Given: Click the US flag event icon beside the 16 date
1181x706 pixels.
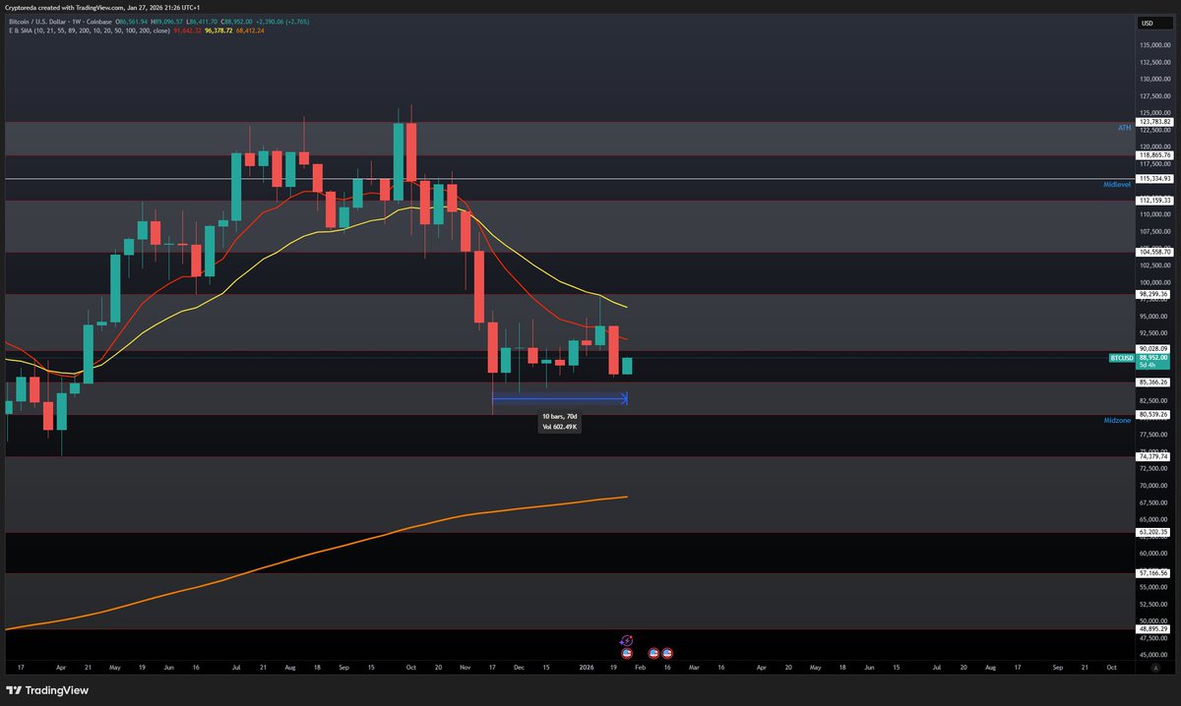Looking at the screenshot, I should (x=667, y=653).
